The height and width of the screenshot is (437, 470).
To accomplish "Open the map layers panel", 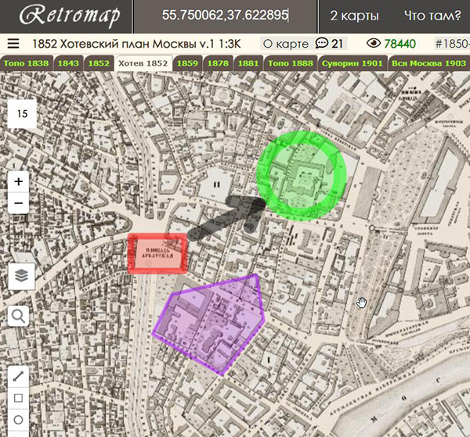I will click(x=21, y=275).
